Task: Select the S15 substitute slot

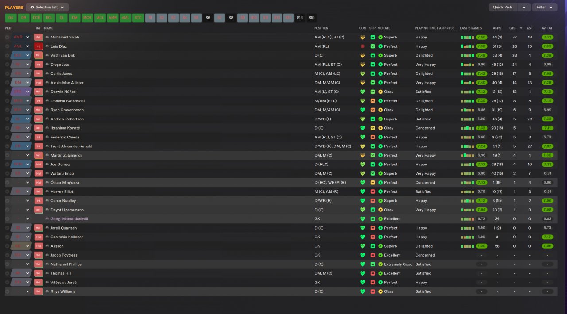Action: (311, 18)
